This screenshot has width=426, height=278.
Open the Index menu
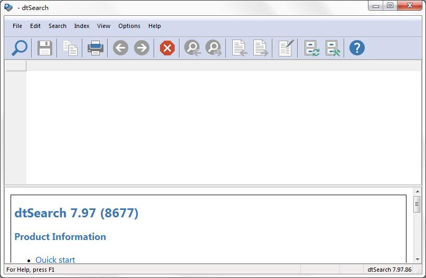[x=82, y=26]
